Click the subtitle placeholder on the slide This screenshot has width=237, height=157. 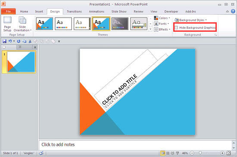coord(136,82)
